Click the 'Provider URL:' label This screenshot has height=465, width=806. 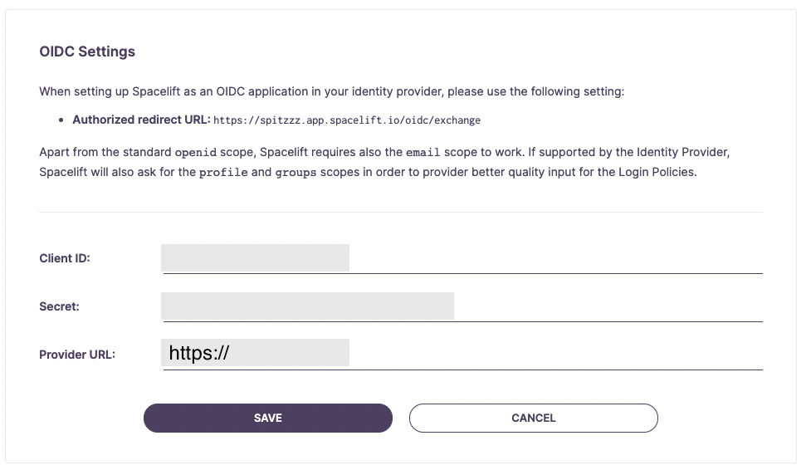click(77, 355)
